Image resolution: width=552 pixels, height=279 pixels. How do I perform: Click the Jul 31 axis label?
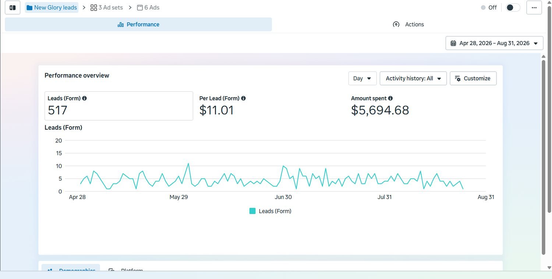click(385, 197)
